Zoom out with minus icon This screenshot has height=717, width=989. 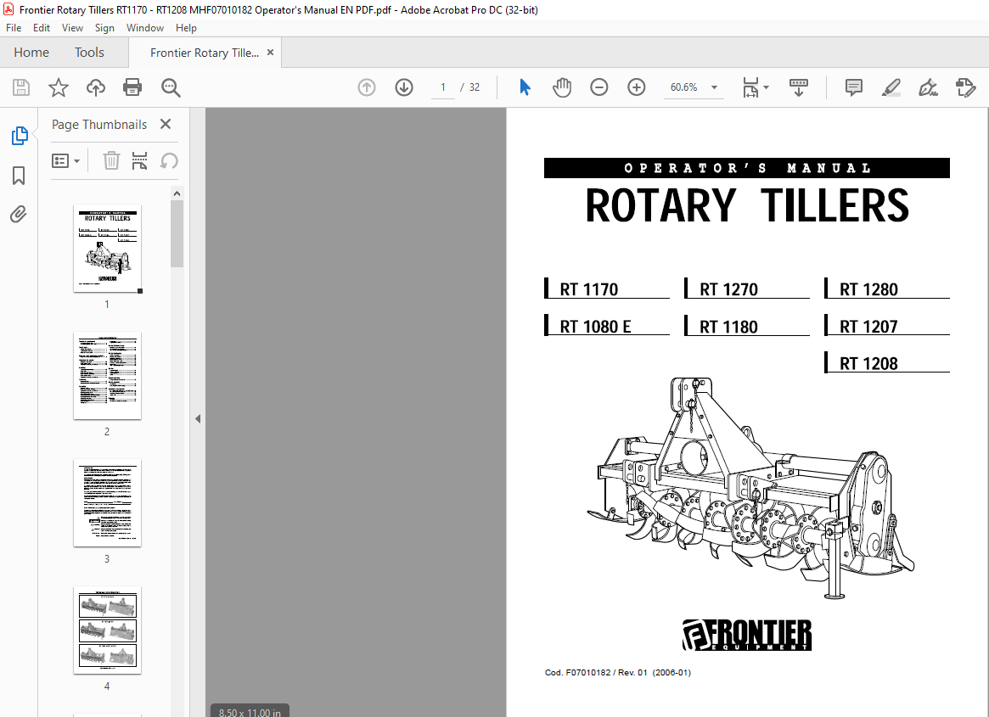tap(598, 87)
